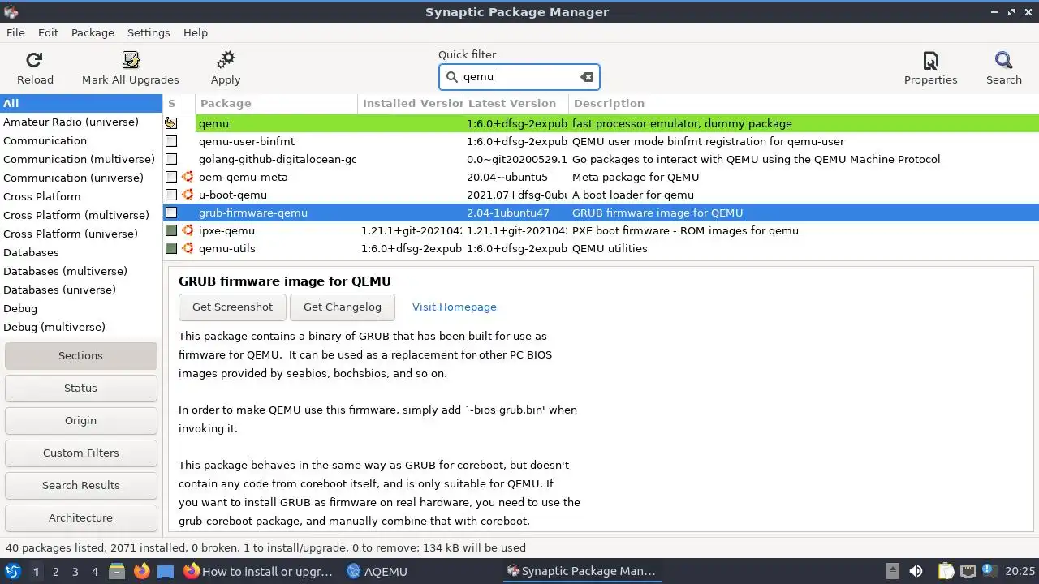The height and width of the screenshot is (584, 1039).
Task: Click Ubuntu supported icon beside ipxe-qemu
Action: click(x=188, y=230)
